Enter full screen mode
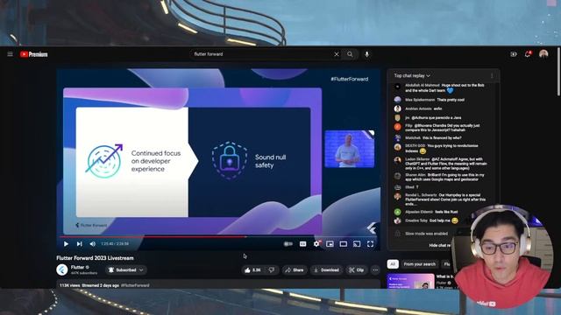Image resolution: width=561 pixels, height=315 pixels. (x=370, y=244)
